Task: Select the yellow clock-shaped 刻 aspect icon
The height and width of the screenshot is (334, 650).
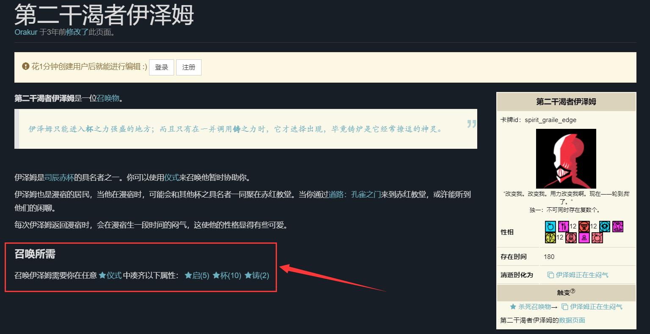Action: (550, 238)
